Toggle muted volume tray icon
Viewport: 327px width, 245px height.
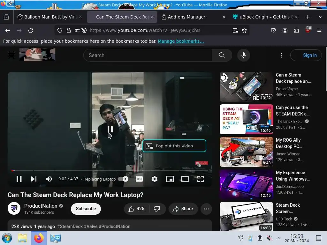click(x=270, y=238)
